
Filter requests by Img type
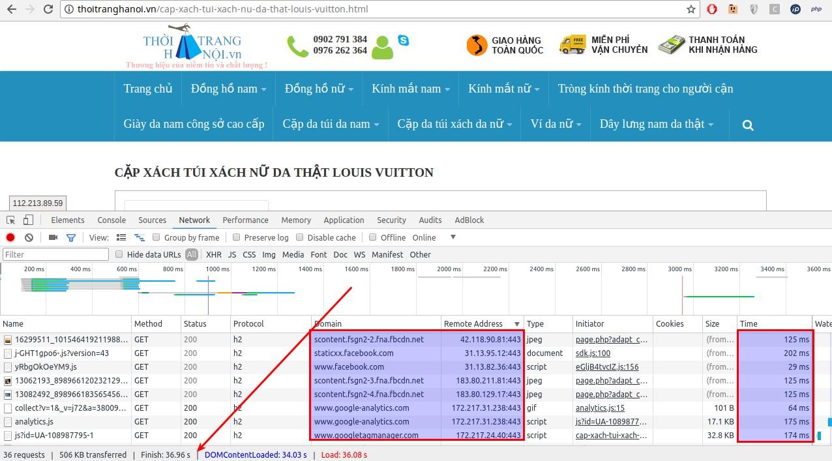click(x=269, y=254)
